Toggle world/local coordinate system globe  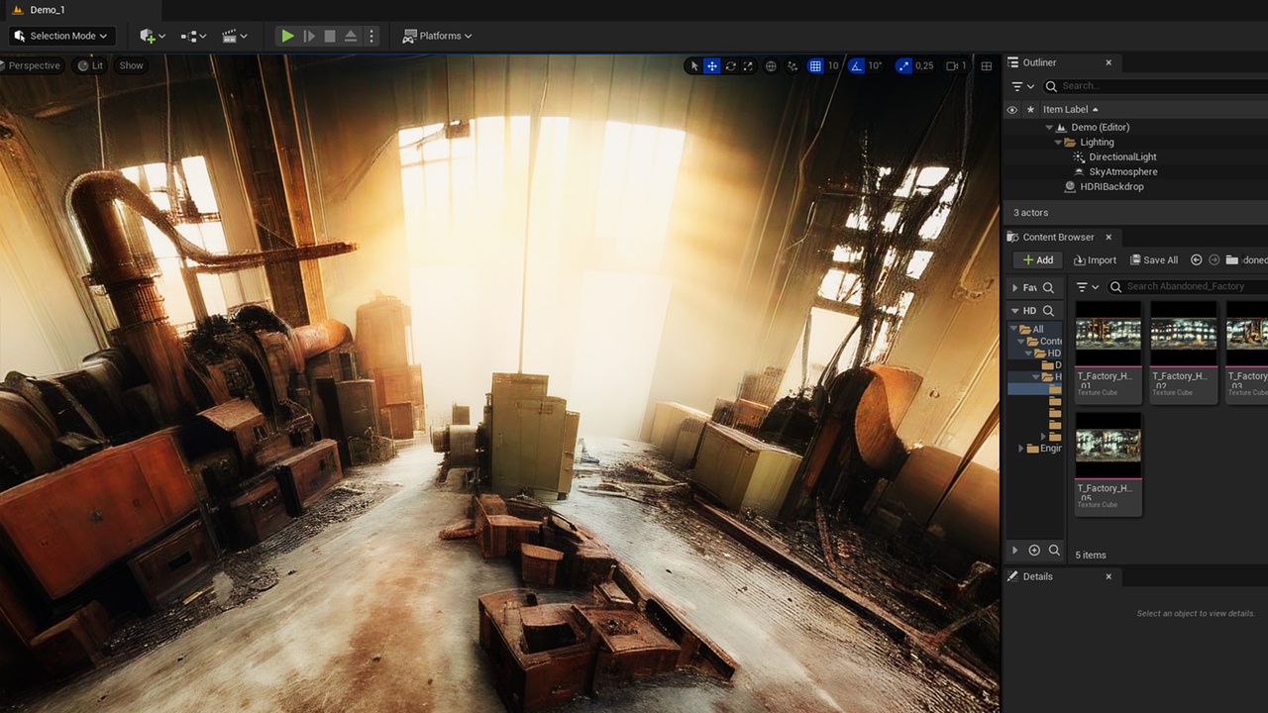point(772,66)
